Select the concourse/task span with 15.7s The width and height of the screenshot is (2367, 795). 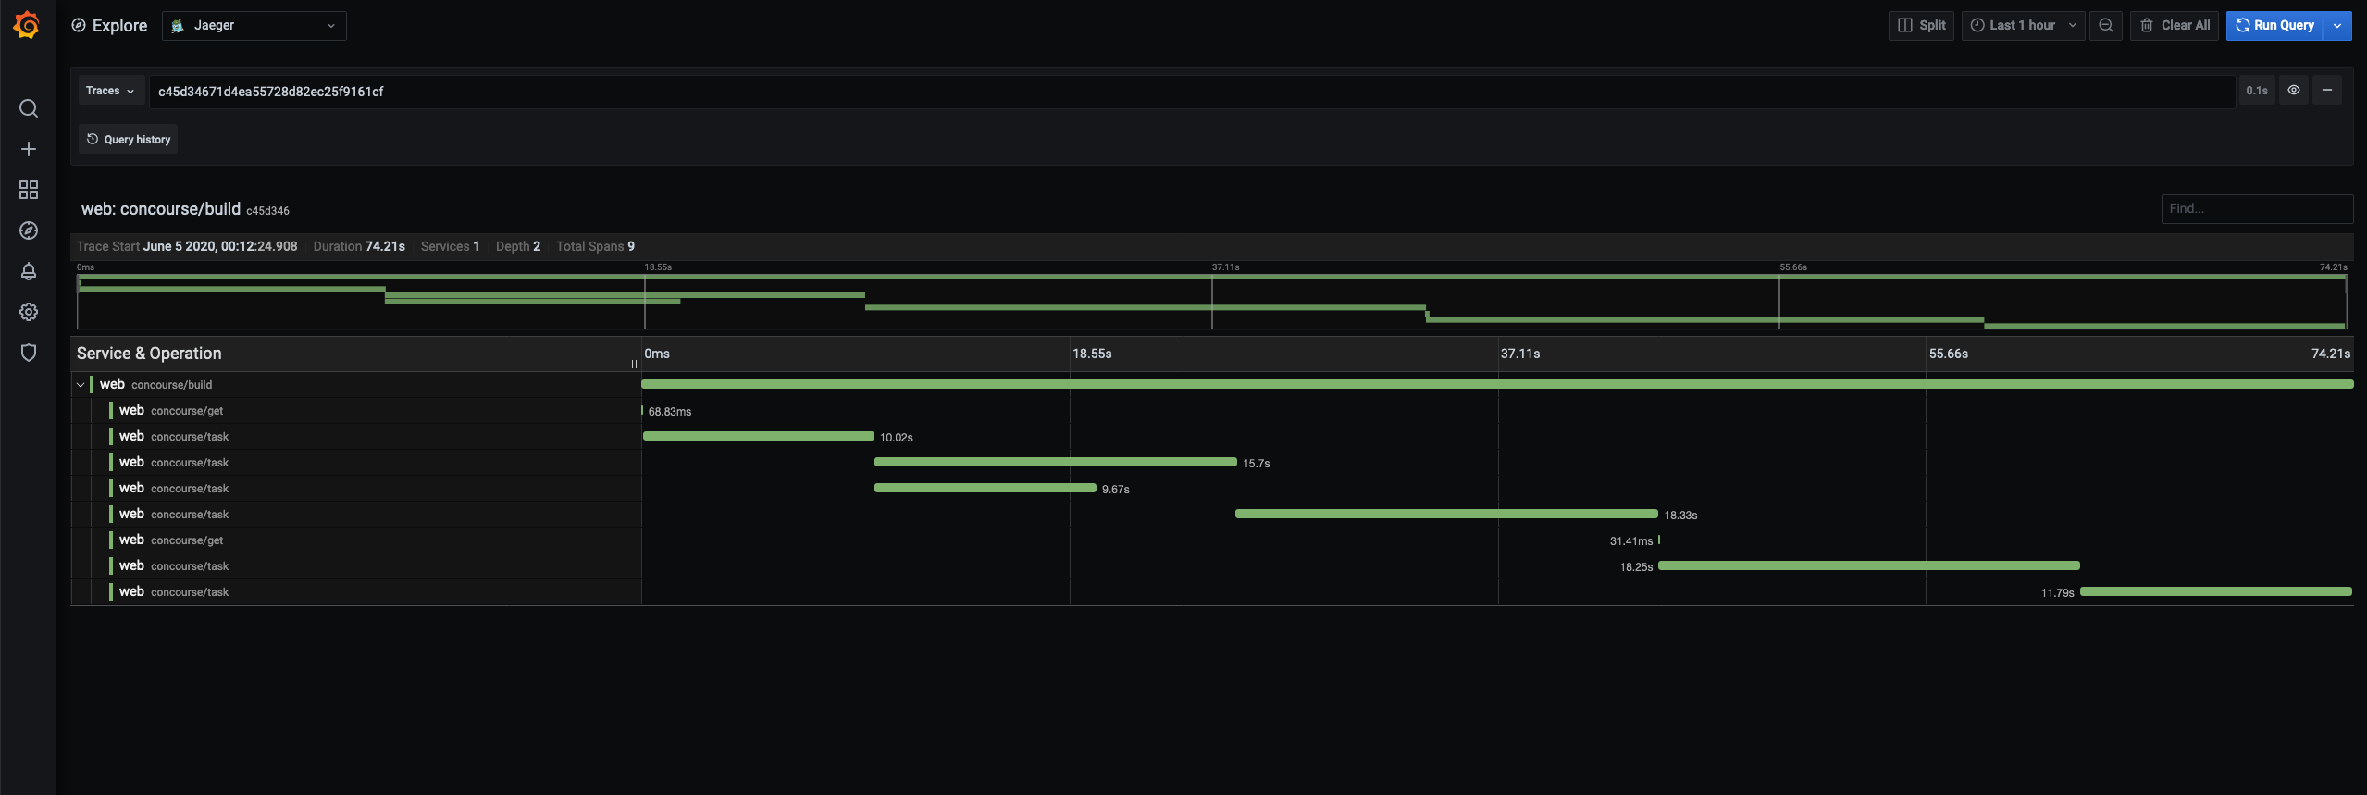click(356, 463)
